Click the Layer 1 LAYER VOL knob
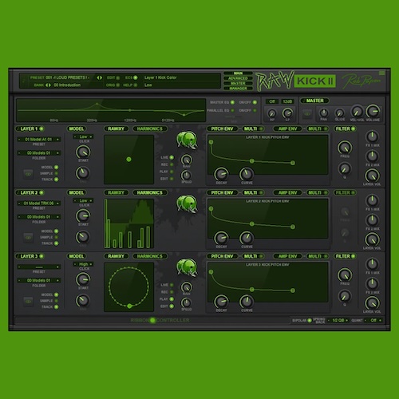This screenshot has width=399, height=399. point(372,176)
